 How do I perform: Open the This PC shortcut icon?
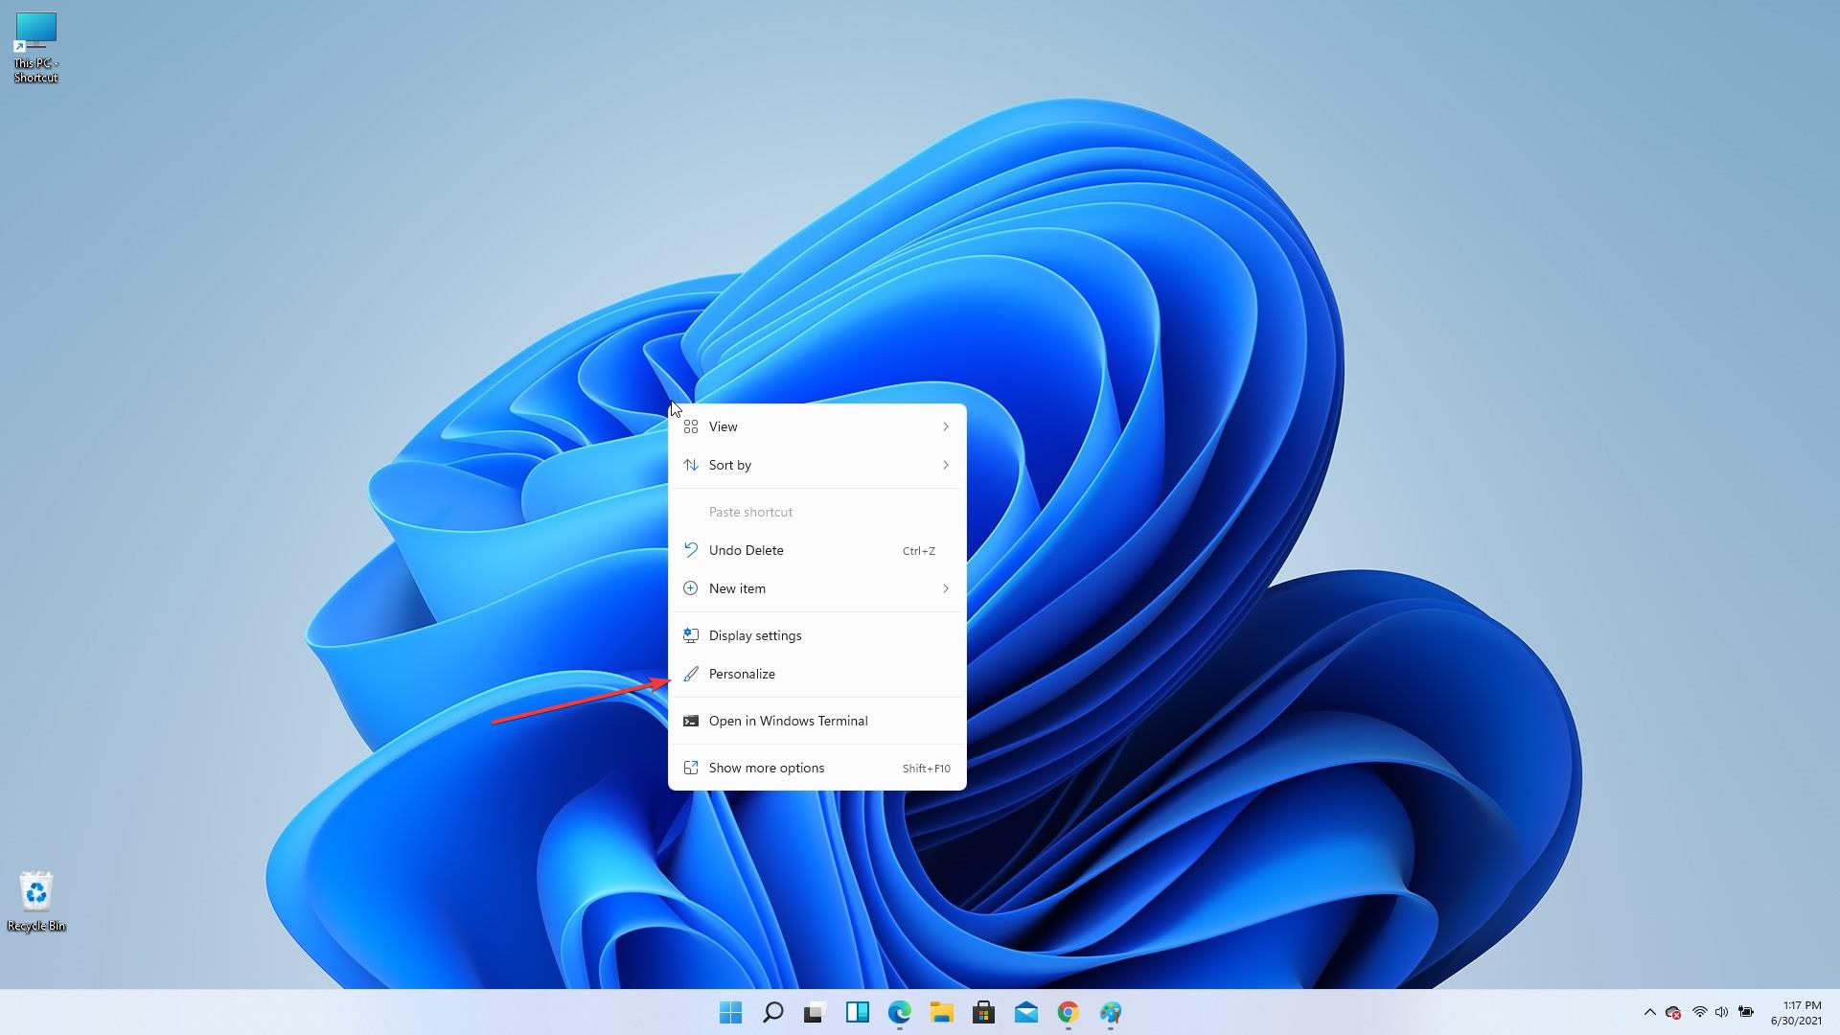click(x=35, y=32)
